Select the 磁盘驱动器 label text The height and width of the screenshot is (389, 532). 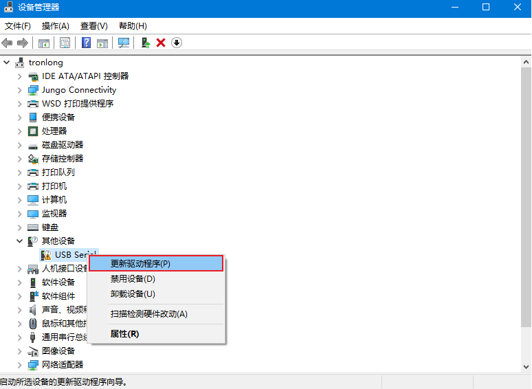pos(63,145)
